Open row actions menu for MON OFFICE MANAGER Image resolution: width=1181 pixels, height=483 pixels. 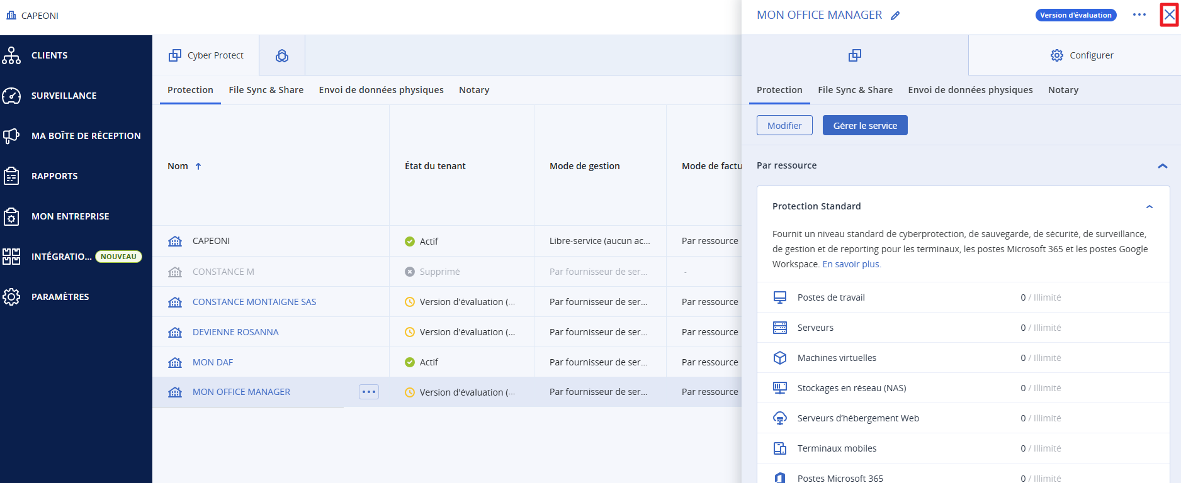click(369, 392)
